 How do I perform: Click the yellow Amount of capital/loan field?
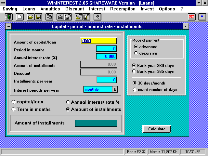[x=98, y=41]
